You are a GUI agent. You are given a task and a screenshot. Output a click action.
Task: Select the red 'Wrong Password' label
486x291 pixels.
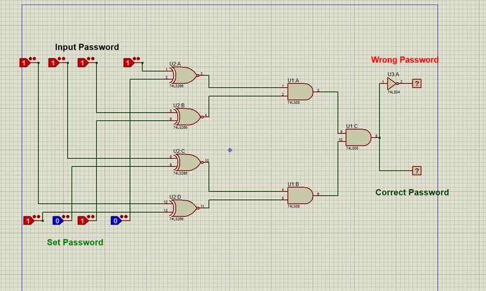pos(404,59)
